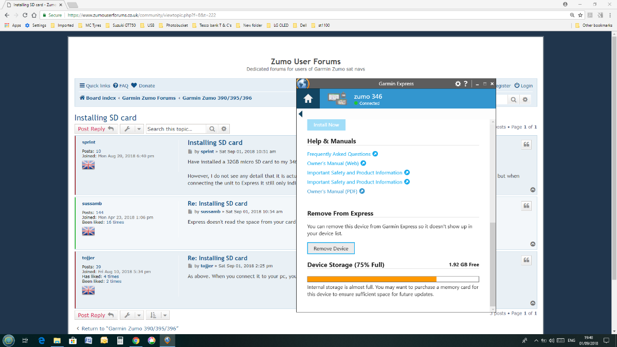
Task: Open Microsoft Edge from the taskbar
Action: click(x=42, y=340)
